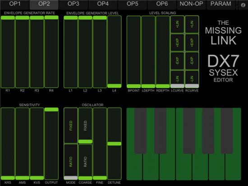Go to the PARAM tab
The width and height of the screenshot is (248, 186).
click(x=221, y=4)
